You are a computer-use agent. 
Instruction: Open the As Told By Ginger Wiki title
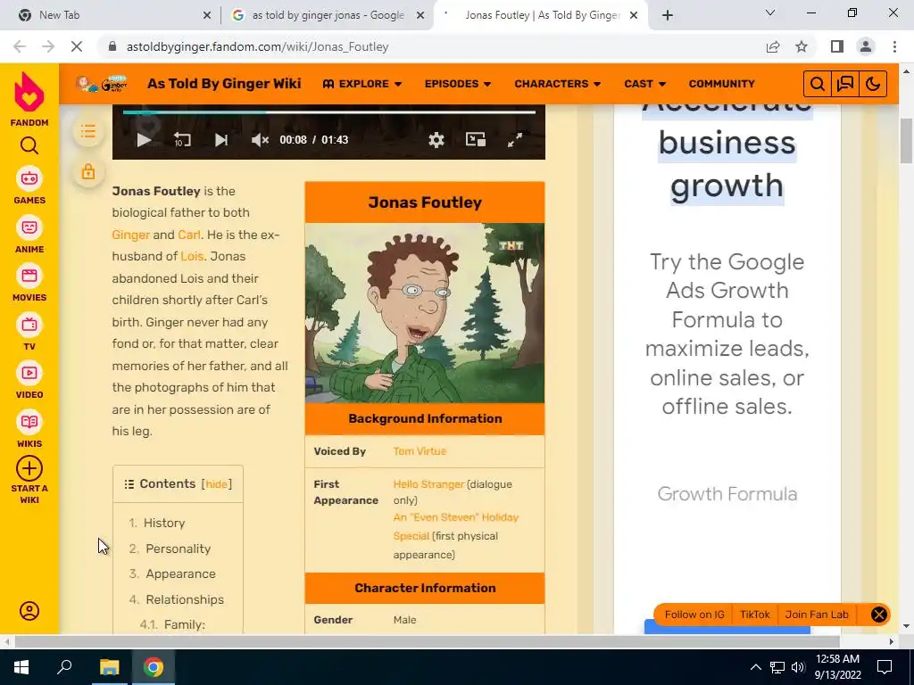(x=224, y=84)
